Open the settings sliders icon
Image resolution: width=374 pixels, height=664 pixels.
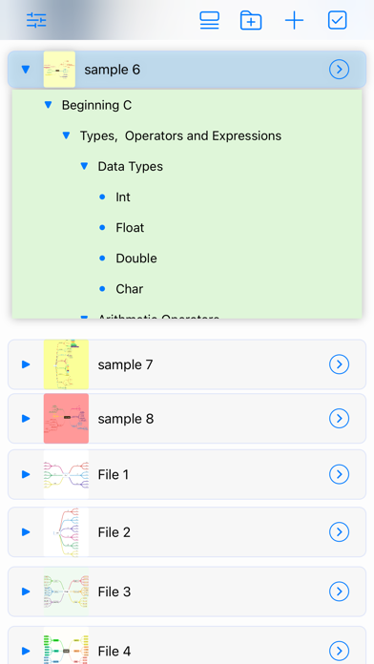click(x=36, y=20)
